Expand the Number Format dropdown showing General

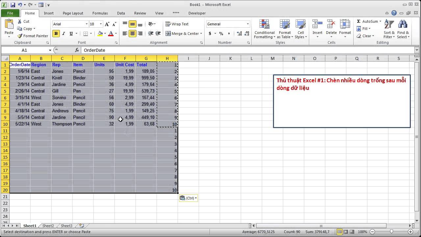[248, 24]
